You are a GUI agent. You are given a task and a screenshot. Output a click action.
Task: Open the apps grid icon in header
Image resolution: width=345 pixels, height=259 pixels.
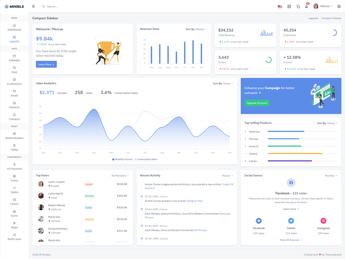point(289,6)
